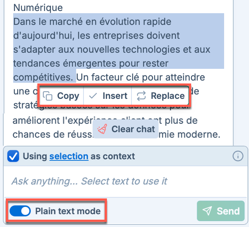Choose the Insert text label
This screenshot has width=249, height=227.
[115, 96]
